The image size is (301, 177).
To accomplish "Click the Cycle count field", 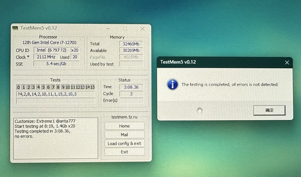I will point(131,94).
